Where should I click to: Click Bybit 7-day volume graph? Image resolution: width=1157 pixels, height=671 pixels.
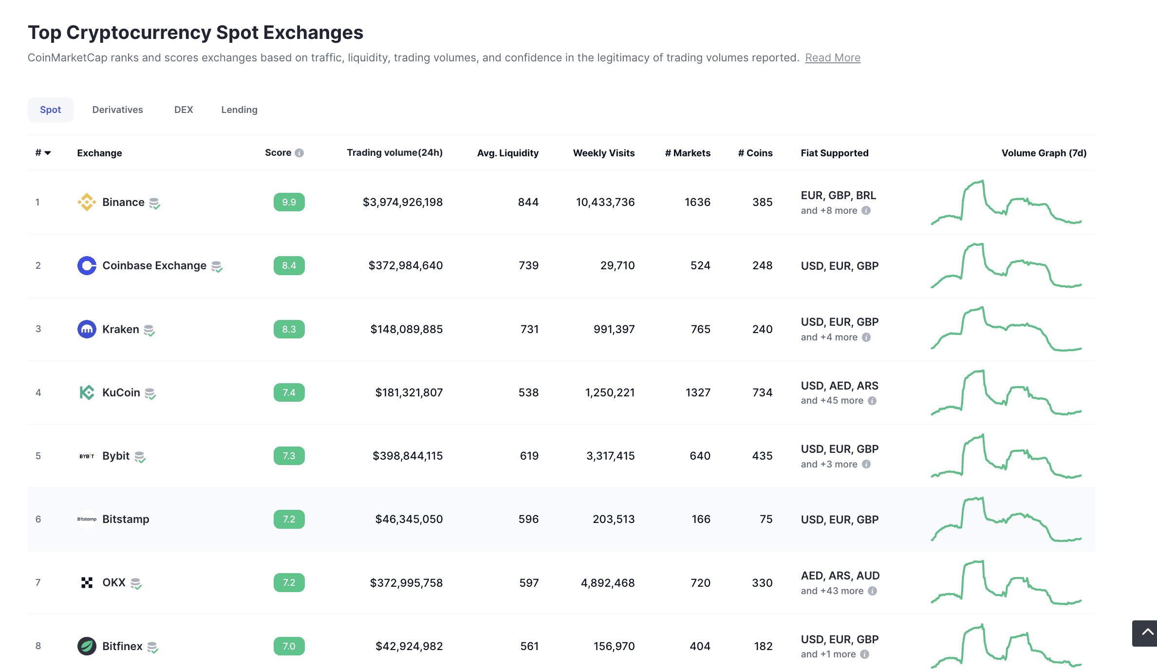click(x=1006, y=456)
